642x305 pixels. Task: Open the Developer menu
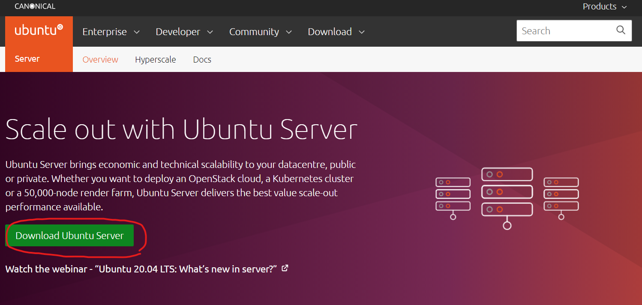click(x=184, y=32)
